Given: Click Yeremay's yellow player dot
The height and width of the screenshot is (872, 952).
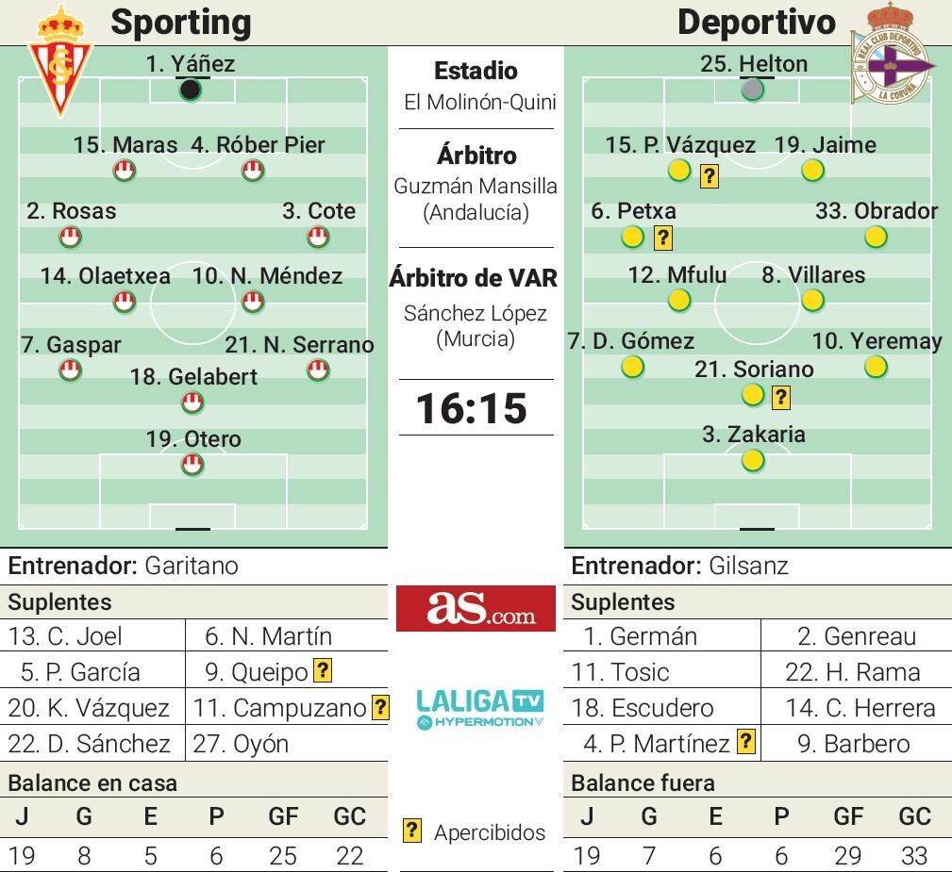Looking at the screenshot, I should (876, 367).
